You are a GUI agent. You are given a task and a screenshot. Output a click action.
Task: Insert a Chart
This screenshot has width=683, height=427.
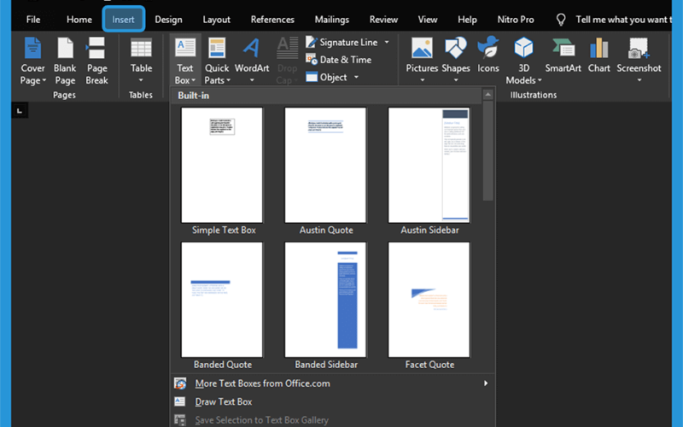pyautogui.click(x=599, y=56)
